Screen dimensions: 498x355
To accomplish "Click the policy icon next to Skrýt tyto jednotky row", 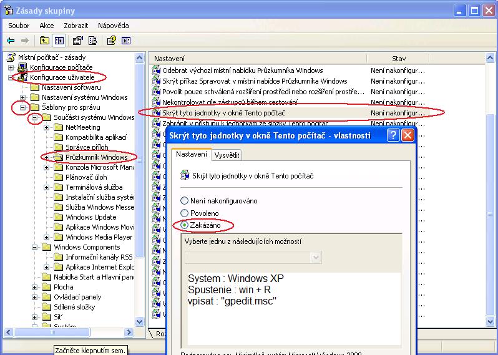I will [156, 113].
